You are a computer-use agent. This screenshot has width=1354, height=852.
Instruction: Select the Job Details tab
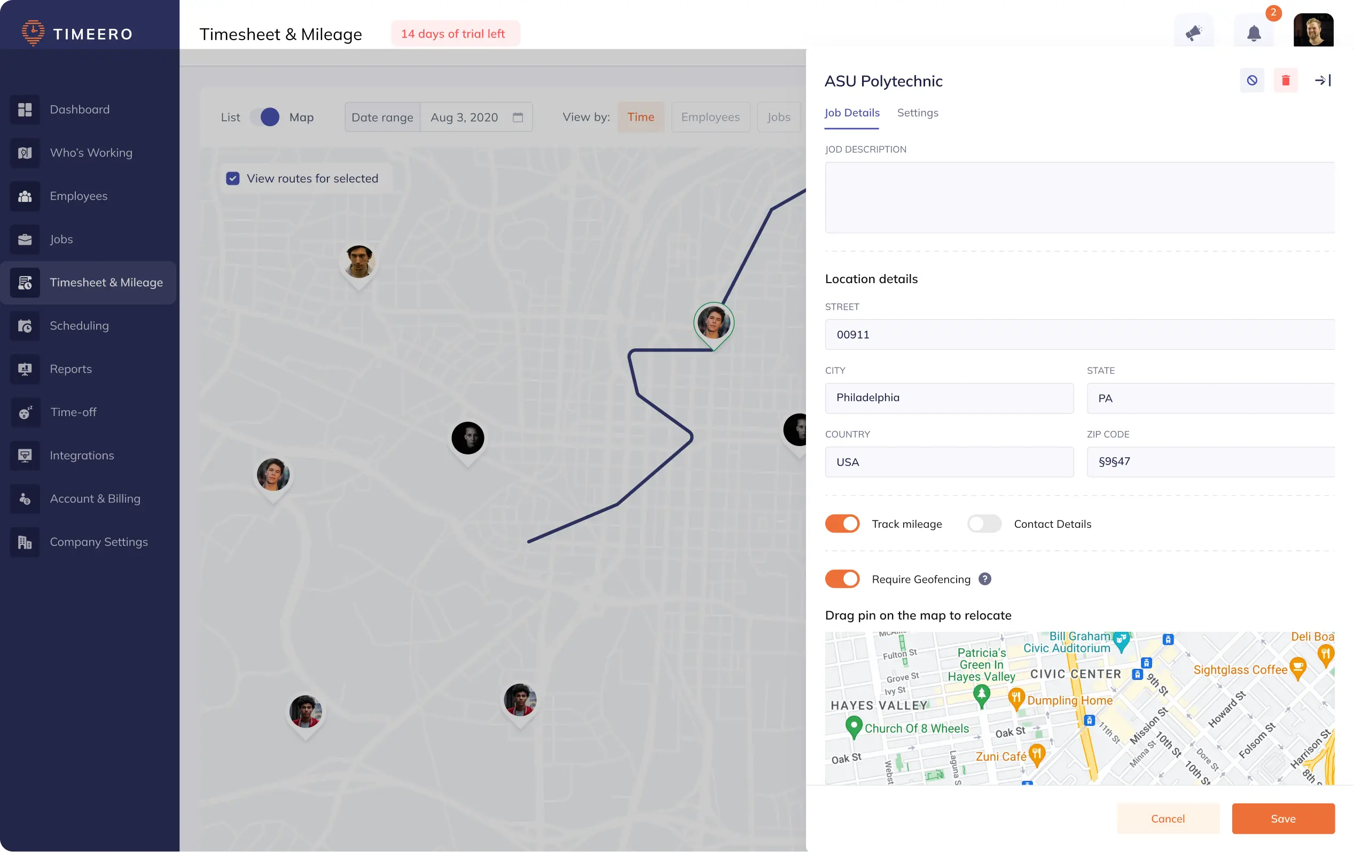pyautogui.click(x=852, y=113)
